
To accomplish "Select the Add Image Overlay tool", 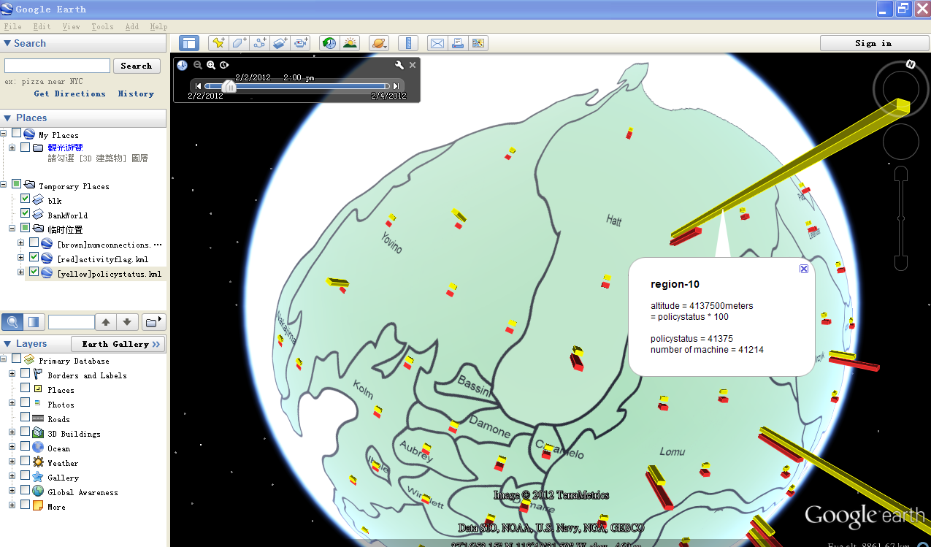I will click(280, 43).
